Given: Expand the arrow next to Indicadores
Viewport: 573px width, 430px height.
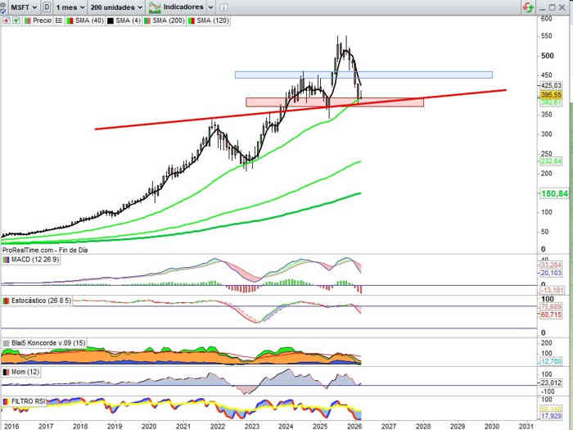Looking at the screenshot, I should click(210, 7).
